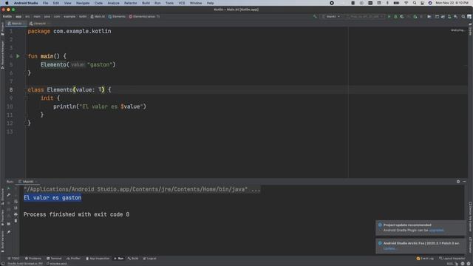Screen dimensions: 473x266
Task: Click 'Process finished with exit code 0' text
Action: (x=76, y=214)
